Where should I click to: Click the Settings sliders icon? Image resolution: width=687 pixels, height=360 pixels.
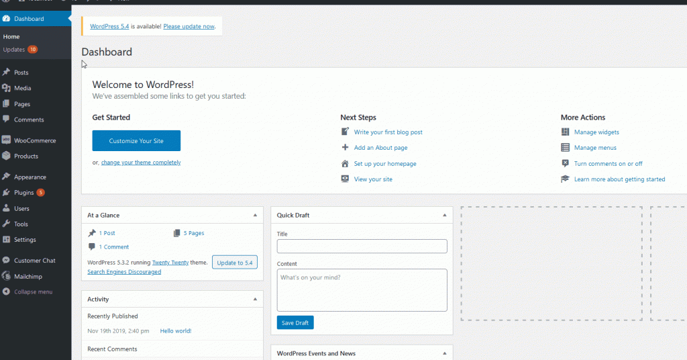[x=6, y=239]
